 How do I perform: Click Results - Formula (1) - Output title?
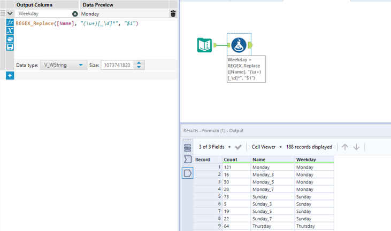[x=213, y=131]
